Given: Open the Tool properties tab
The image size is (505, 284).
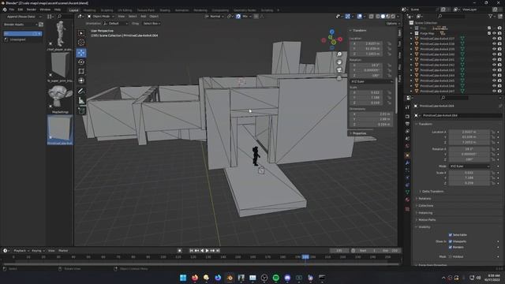Looking at the screenshot, I should (x=407, y=107).
